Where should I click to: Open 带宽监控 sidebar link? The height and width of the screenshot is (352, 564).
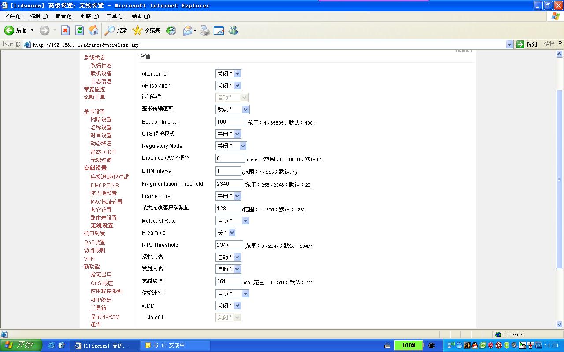point(94,89)
